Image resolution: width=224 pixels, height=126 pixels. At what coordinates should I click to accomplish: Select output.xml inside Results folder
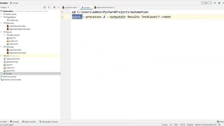pyautogui.click(x=13, y=41)
